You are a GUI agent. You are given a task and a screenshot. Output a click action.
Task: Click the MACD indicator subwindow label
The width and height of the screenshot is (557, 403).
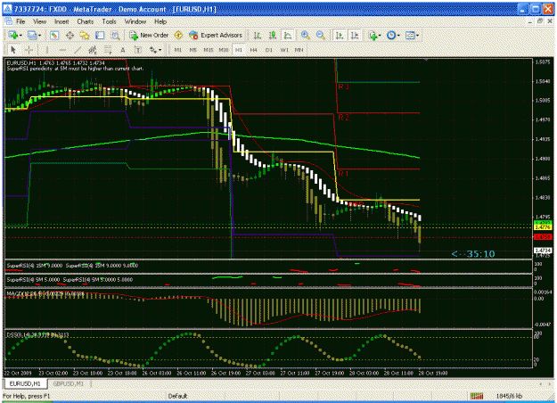coord(45,293)
